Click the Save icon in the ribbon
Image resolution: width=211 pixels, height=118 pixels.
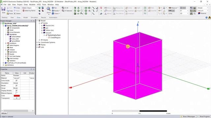pos(3,9)
